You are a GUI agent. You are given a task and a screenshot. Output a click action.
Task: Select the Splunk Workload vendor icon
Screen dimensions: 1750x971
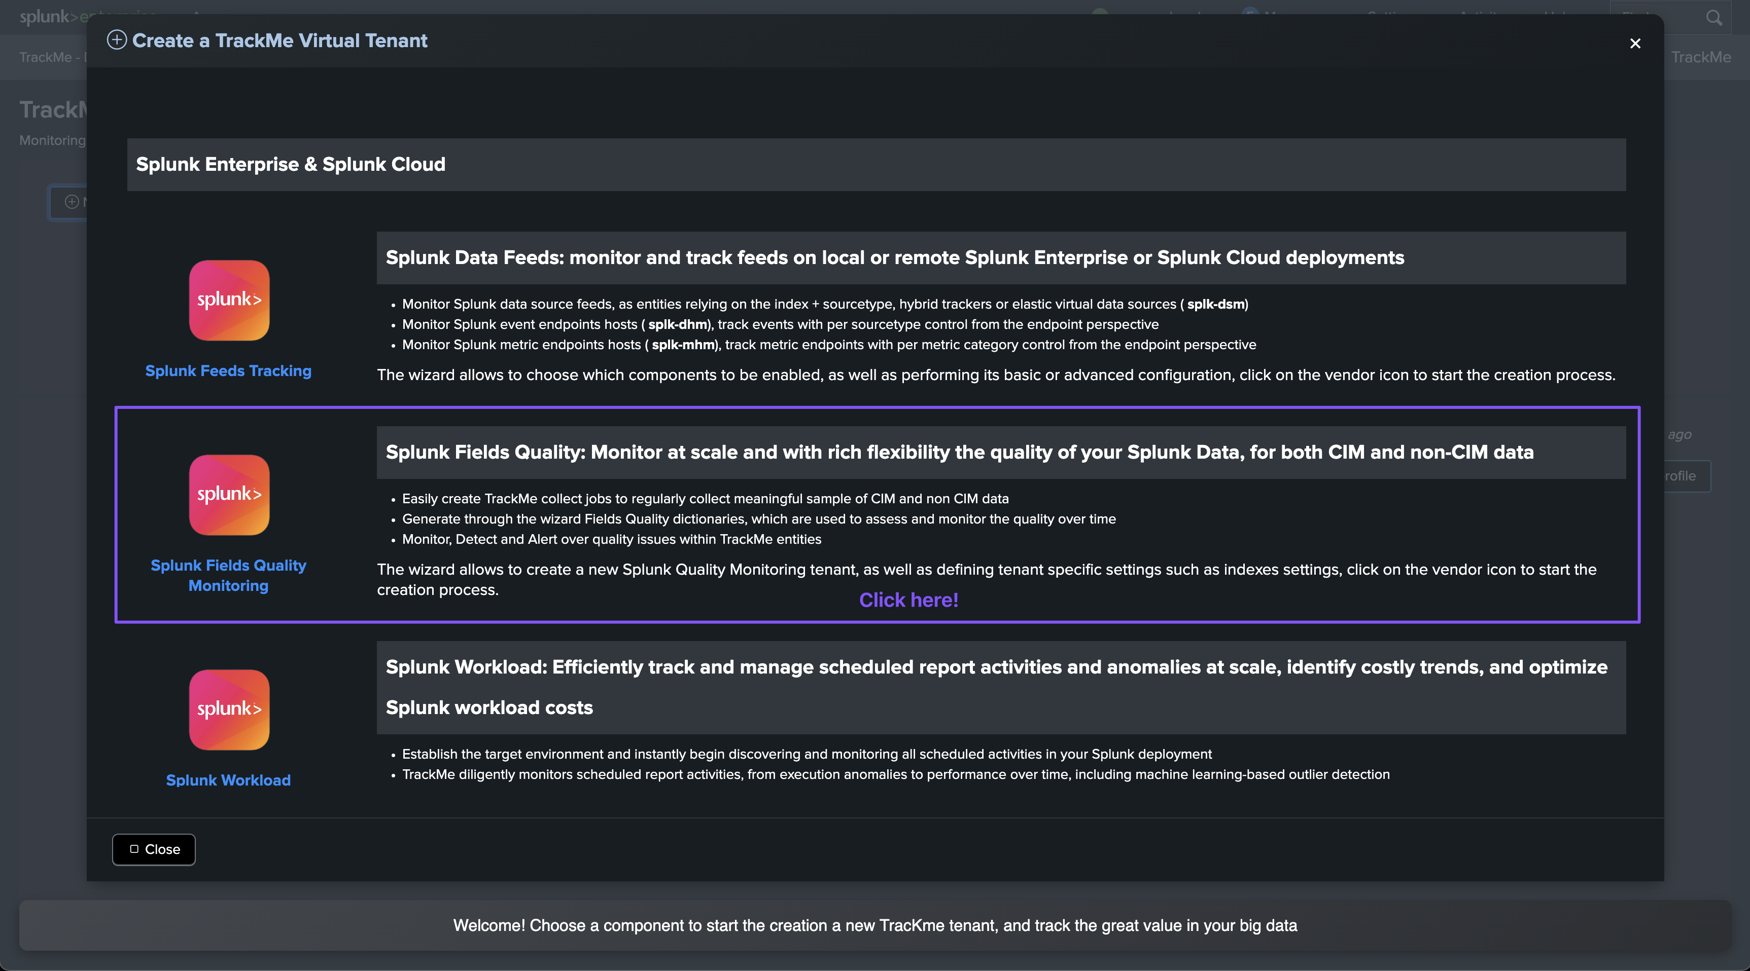coord(229,710)
